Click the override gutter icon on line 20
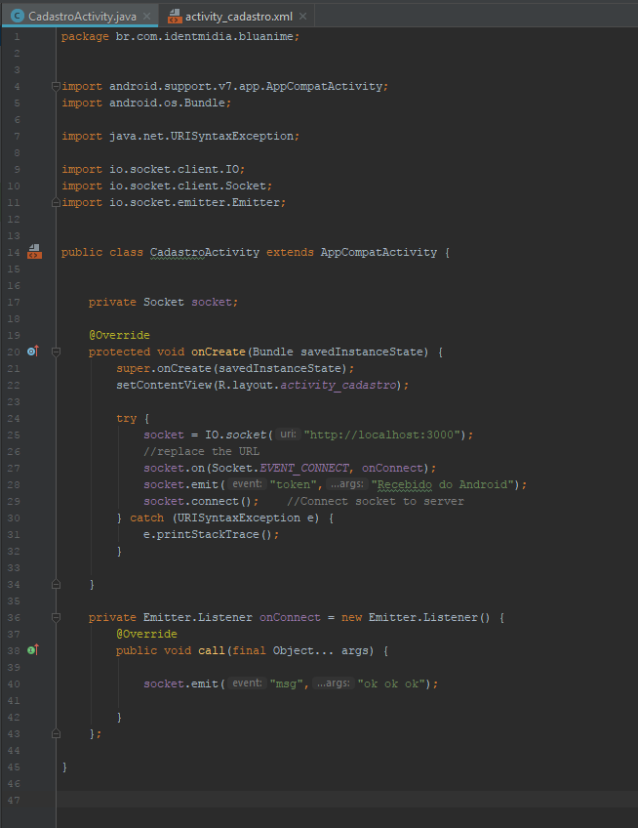The width and height of the screenshot is (638, 828). pos(33,352)
